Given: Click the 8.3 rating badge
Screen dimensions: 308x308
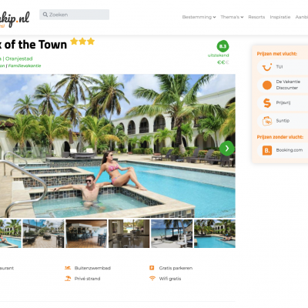Looking at the screenshot, I should [x=223, y=46].
